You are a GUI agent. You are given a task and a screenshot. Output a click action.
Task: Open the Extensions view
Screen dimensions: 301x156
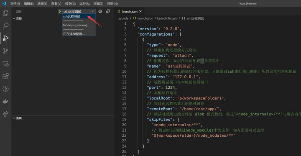[5, 76]
